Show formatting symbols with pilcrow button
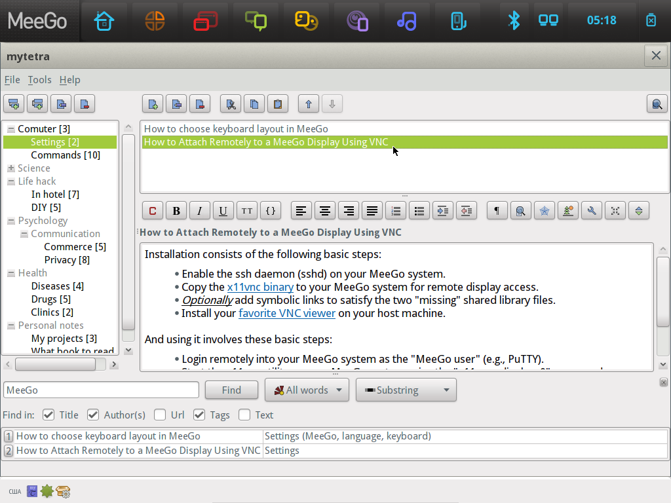Screen dimensions: 671x503 pos(497,210)
